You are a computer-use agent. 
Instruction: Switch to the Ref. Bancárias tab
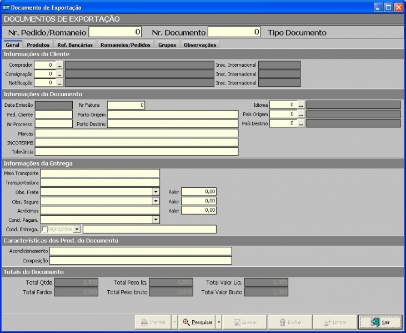click(x=75, y=45)
